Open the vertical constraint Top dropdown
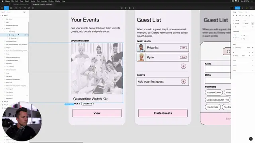This screenshot has width=255, height=143. [x=244, y=39]
